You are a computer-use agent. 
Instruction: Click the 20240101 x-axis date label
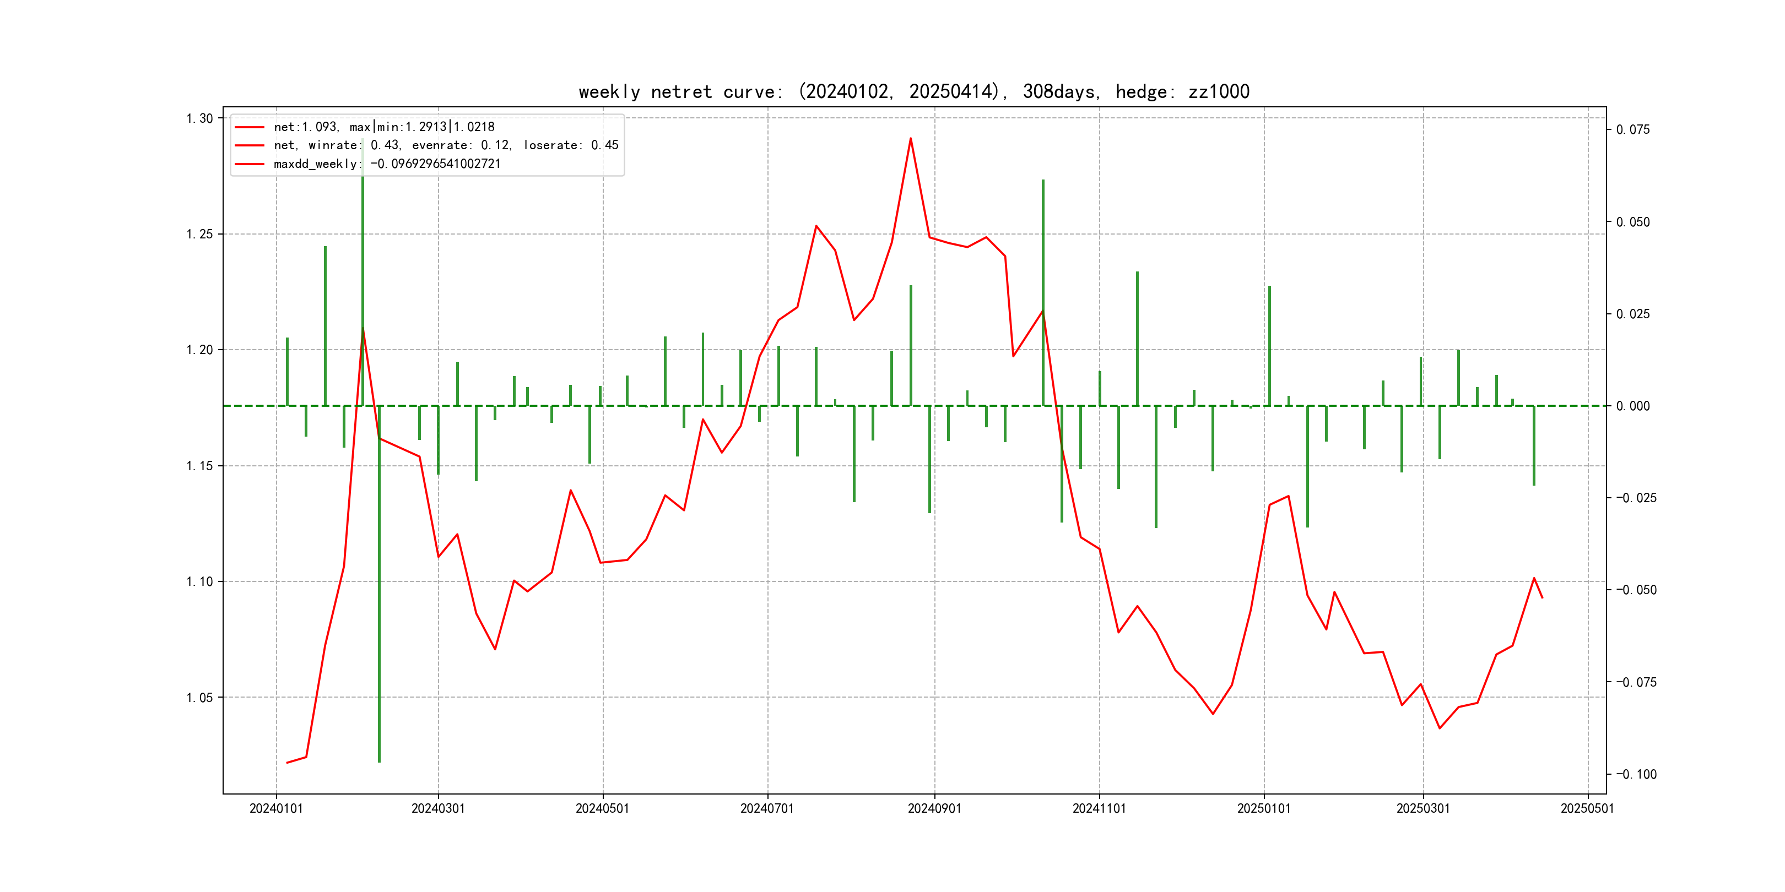276,808
